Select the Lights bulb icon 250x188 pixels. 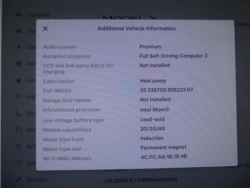point(19,97)
